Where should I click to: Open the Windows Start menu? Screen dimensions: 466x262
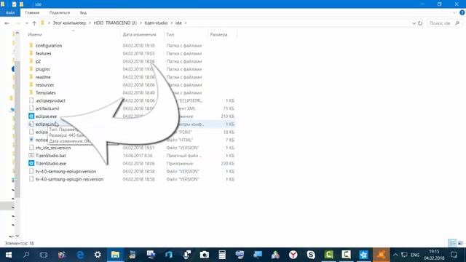pos(8,255)
